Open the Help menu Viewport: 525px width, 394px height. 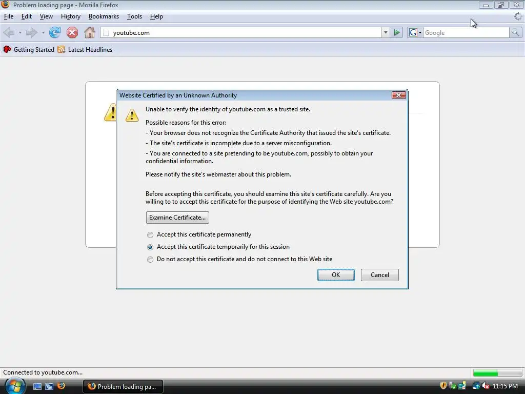[x=156, y=16]
